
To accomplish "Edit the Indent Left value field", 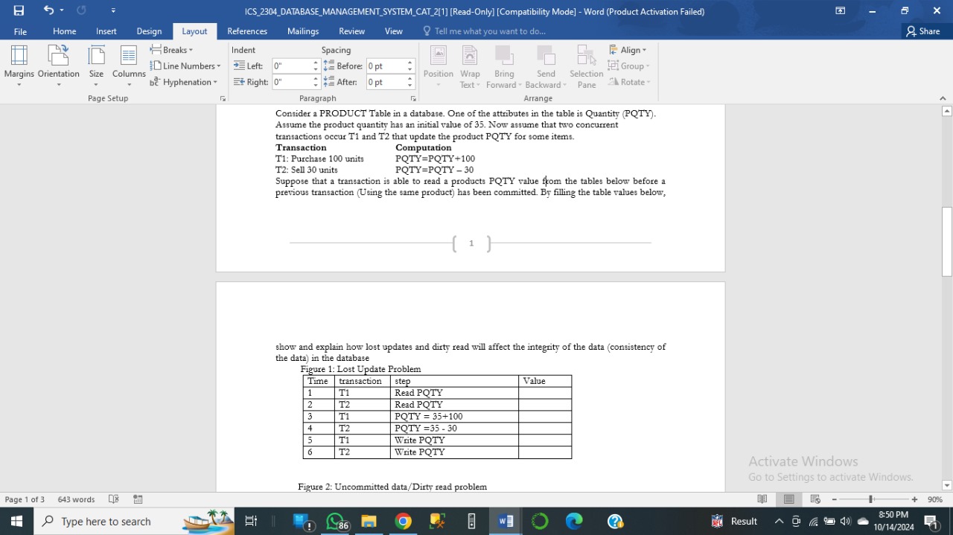I will [x=292, y=65].
